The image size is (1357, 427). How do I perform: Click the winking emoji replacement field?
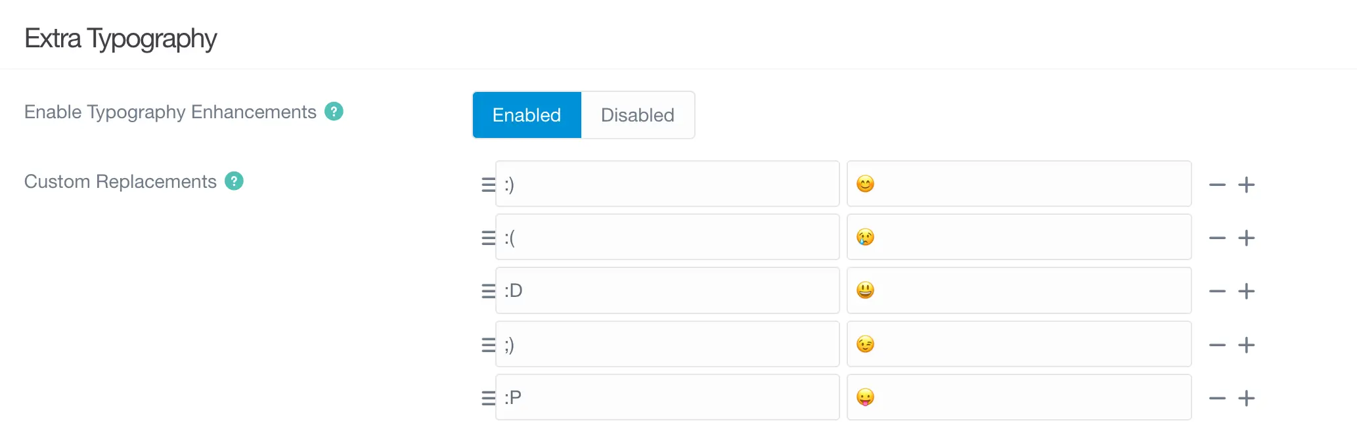tap(1019, 344)
